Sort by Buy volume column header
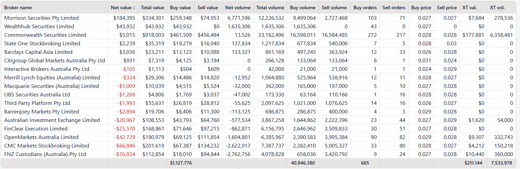Screen dimensions: 520x169 [303, 7]
